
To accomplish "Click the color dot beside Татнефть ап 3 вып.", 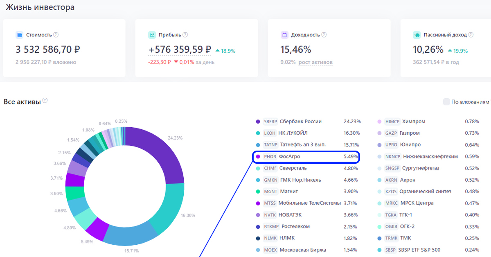I will tap(258, 145).
